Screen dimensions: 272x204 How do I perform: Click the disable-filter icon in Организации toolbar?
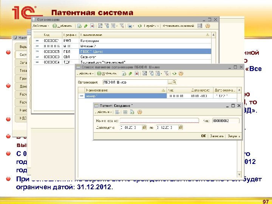(122, 26)
